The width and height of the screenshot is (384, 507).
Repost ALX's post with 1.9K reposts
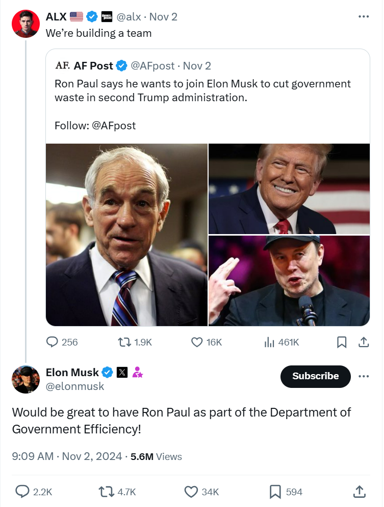(x=123, y=342)
